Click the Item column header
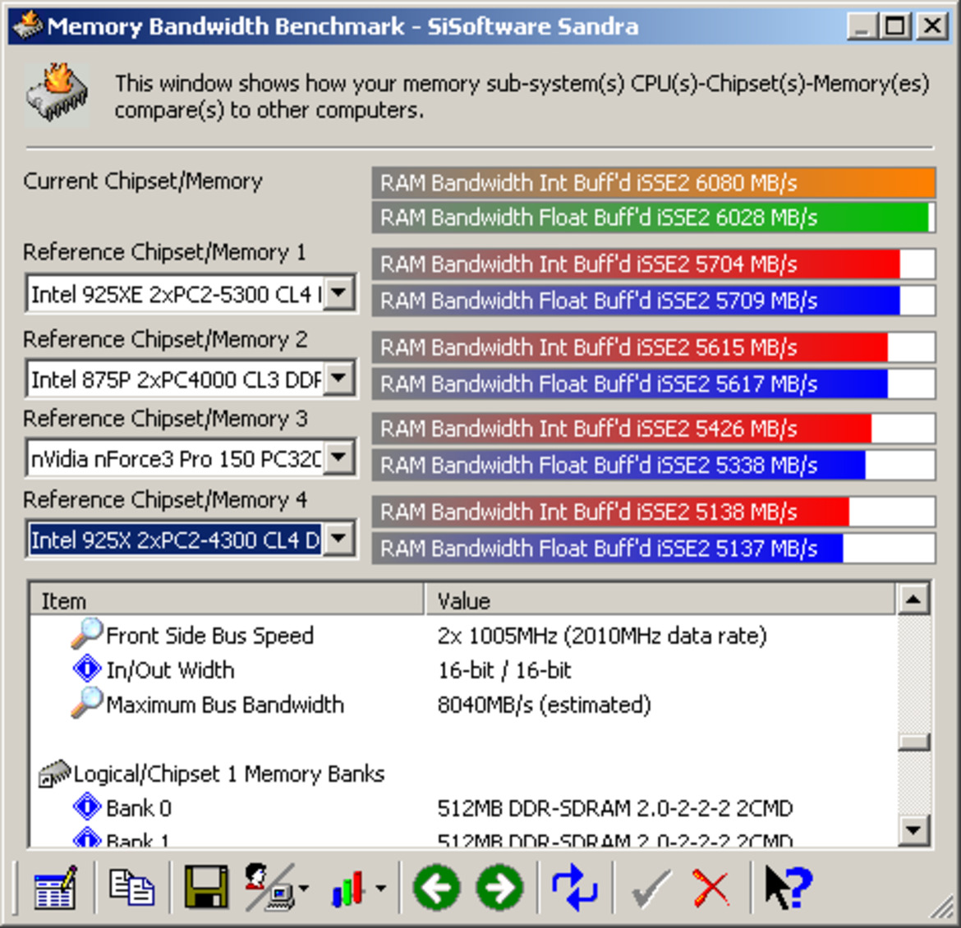The image size is (961, 928). [227, 600]
